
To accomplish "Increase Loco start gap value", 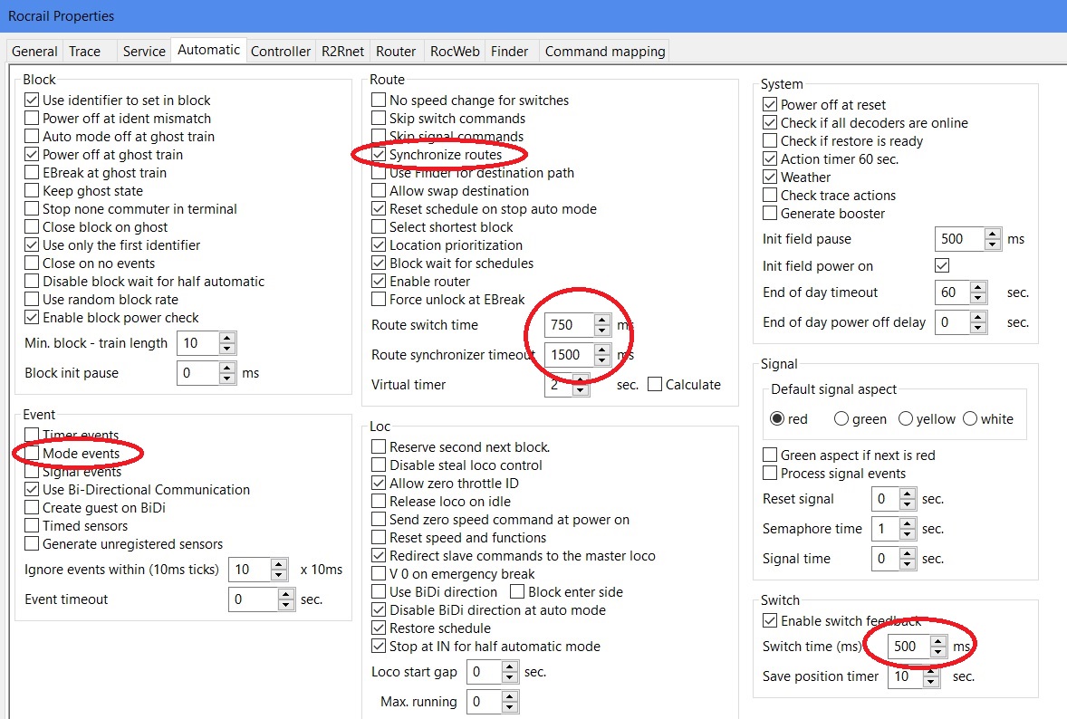I will (510, 666).
